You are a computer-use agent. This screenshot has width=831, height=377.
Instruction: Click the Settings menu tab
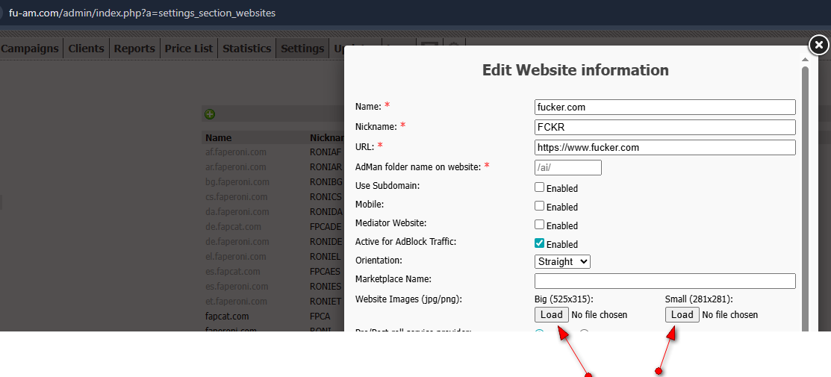click(x=302, y=49)
